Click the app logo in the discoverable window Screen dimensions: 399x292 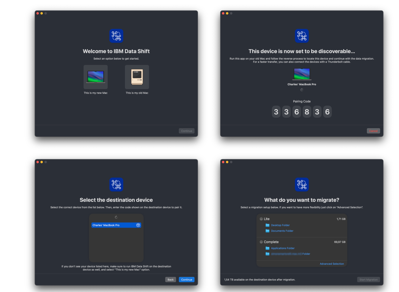302,36
